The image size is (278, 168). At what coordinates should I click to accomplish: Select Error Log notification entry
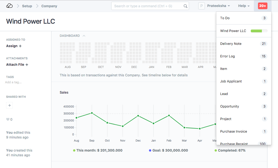227,56
